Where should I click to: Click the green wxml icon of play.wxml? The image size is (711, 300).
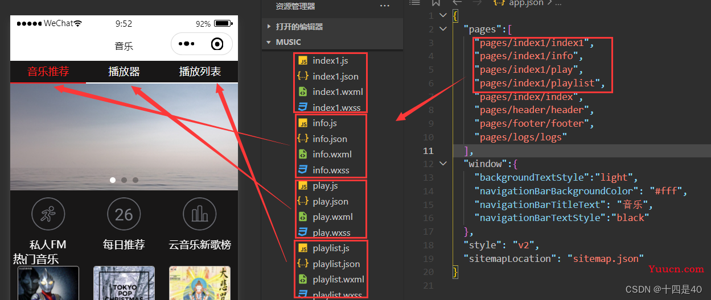coord(303,216)
